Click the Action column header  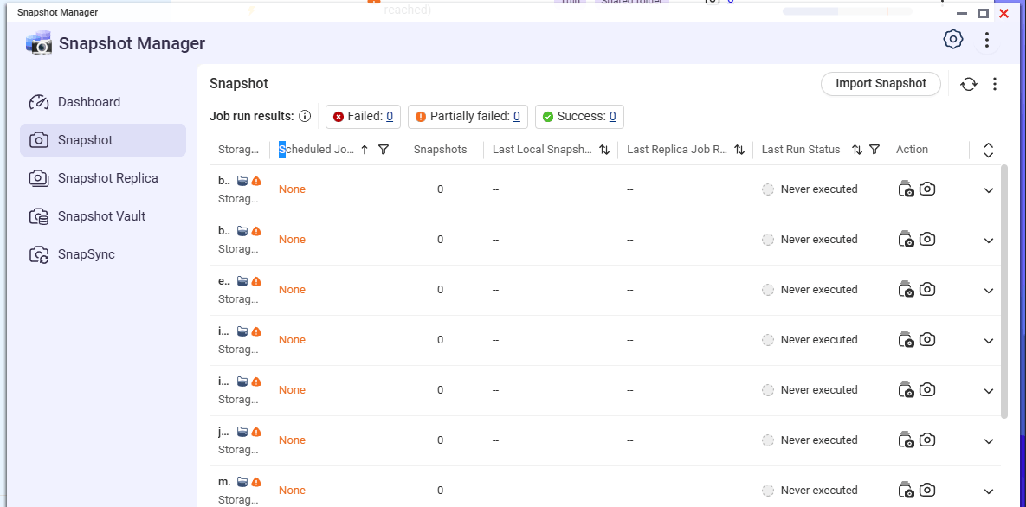pyautogui.click(x=913, y=150)
